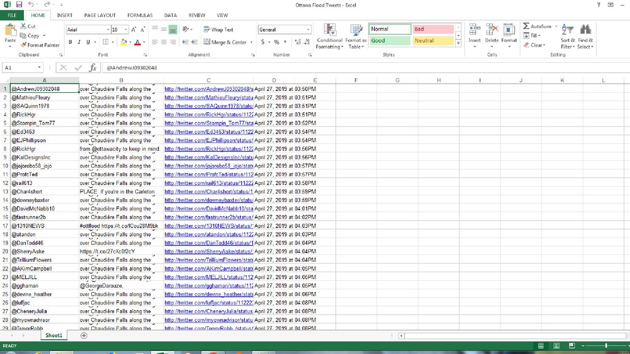This screenshot has height=354, width=630.
Task: Activate the Format Painter
Action: [40, 45]
